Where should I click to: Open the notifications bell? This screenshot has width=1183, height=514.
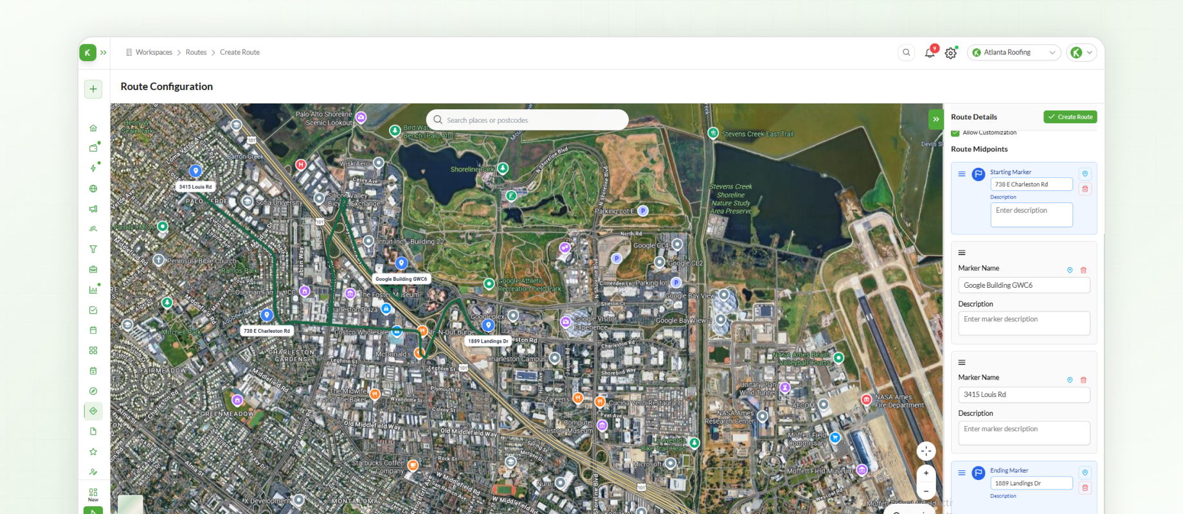click(930, 53)
